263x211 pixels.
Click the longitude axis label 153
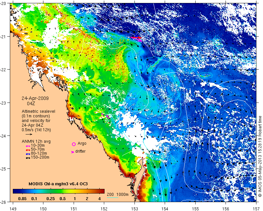(x=134, y=209)
